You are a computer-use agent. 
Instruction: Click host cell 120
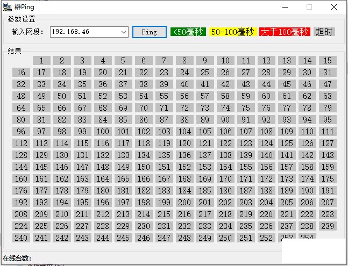click(184, 143)
